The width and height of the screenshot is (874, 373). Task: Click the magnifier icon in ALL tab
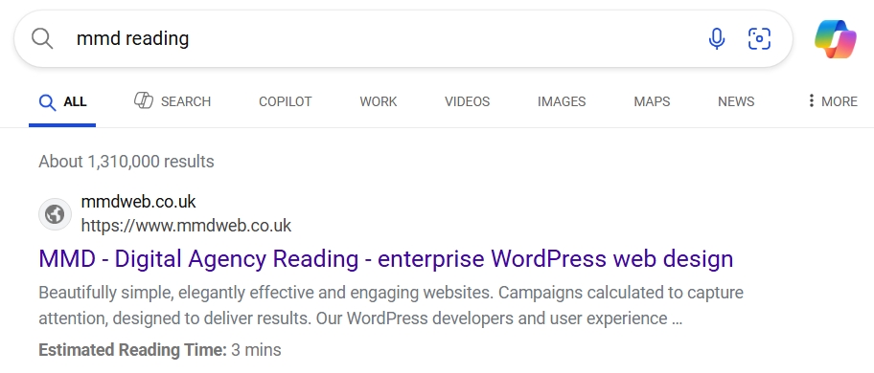[47, 102]
